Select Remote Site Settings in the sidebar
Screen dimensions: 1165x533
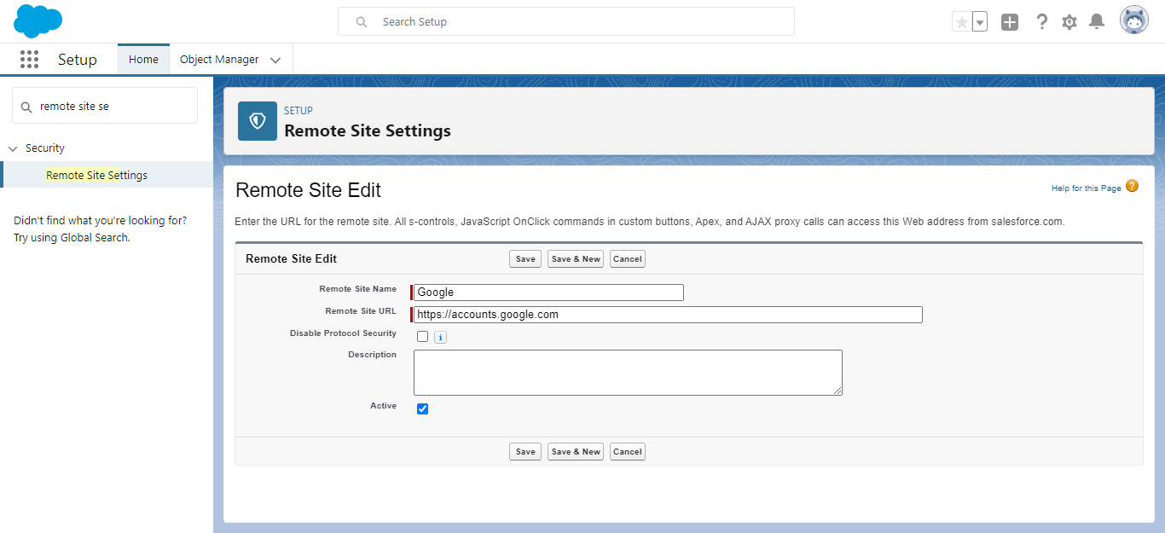(x=96, y=175)
